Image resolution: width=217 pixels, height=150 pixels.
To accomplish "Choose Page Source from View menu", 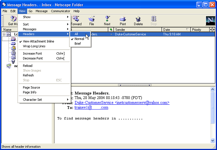I will 31,87.
